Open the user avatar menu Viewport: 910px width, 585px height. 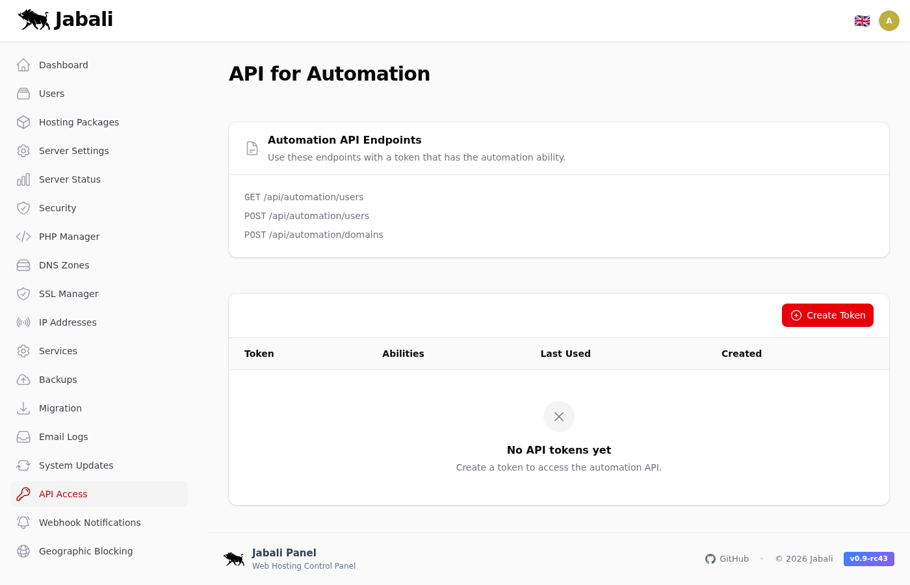tap(889, 21)
